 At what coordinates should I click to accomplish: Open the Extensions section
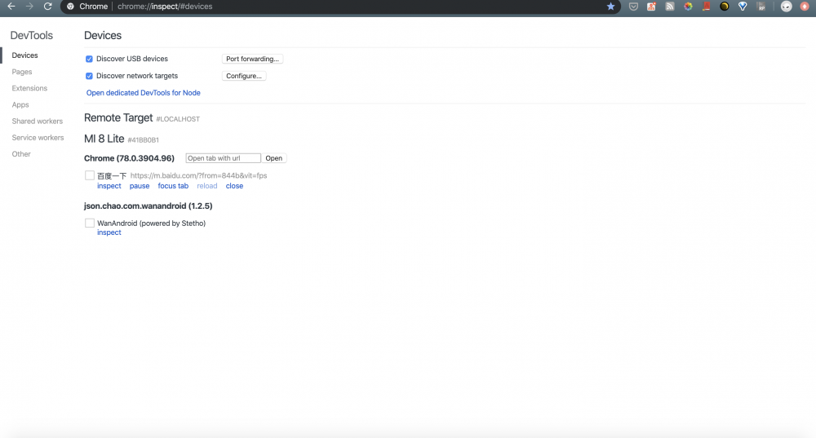pos(29,88)
